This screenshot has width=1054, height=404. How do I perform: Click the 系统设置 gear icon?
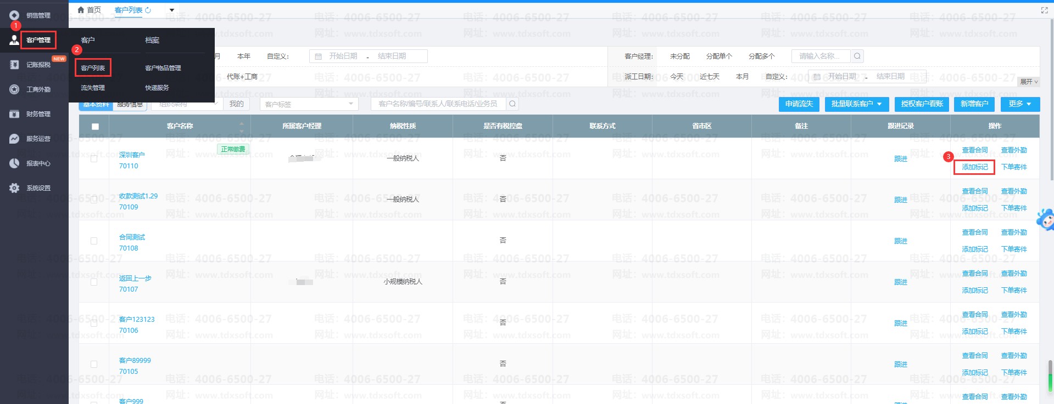coord(14,188)
